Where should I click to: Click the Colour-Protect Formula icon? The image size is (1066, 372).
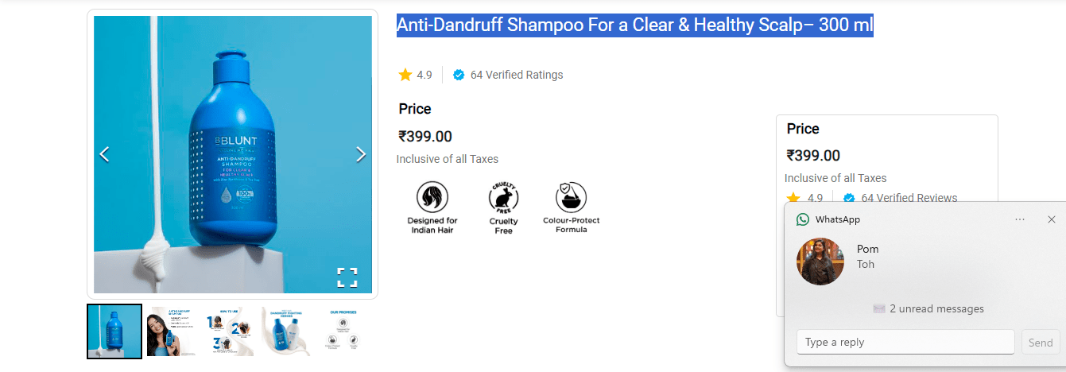coord(571,197)
